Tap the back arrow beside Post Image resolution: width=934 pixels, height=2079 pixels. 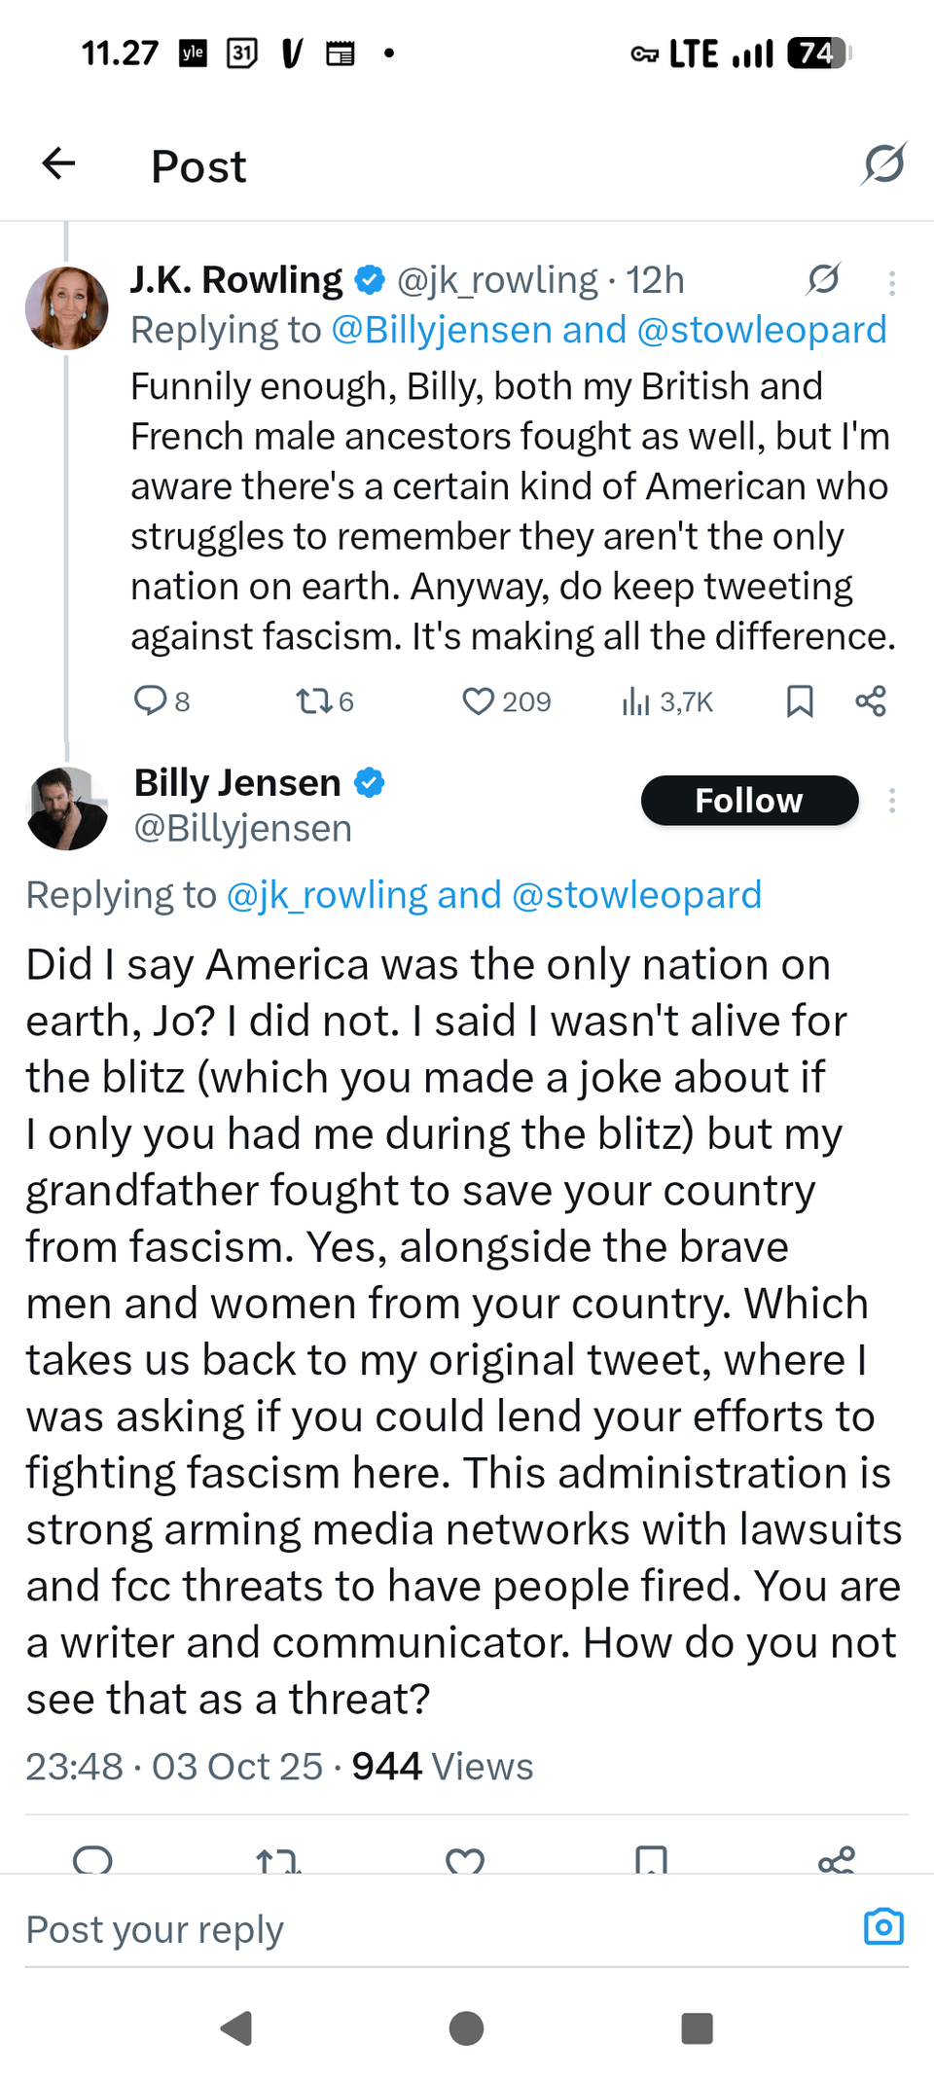click(x=59, y=164)
